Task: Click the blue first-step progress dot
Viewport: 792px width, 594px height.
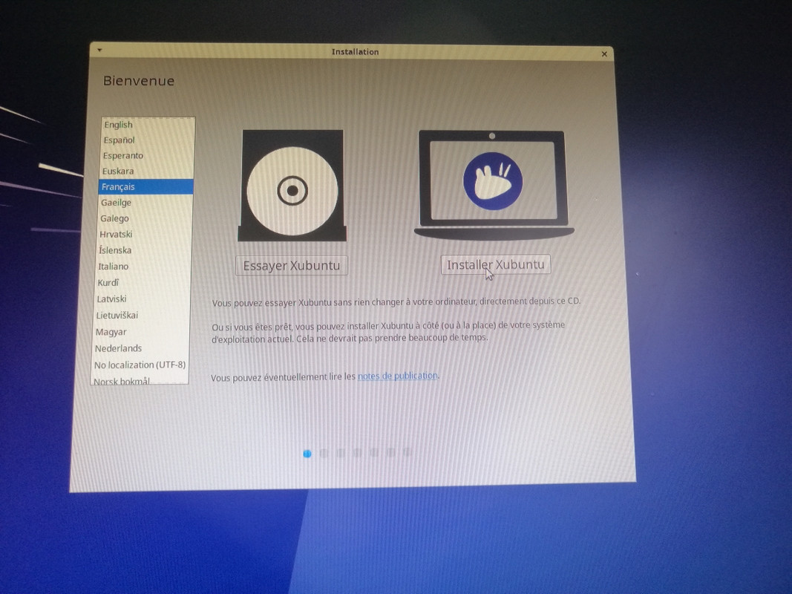Action: coord(307,454)
